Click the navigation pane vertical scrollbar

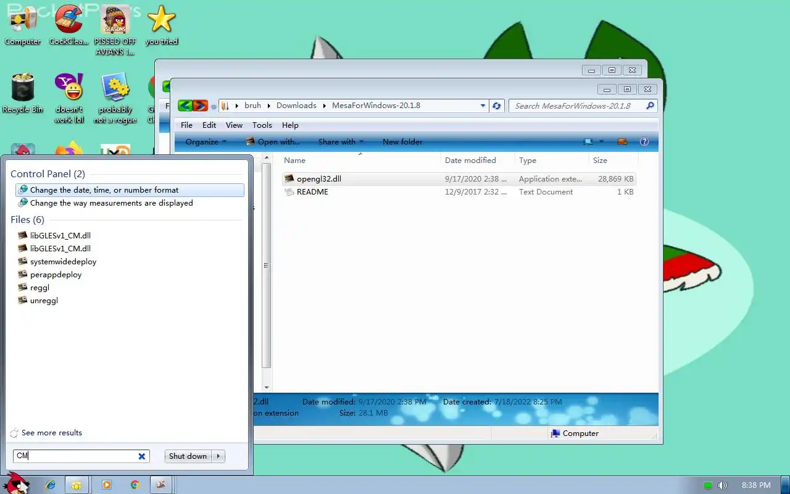266,266
